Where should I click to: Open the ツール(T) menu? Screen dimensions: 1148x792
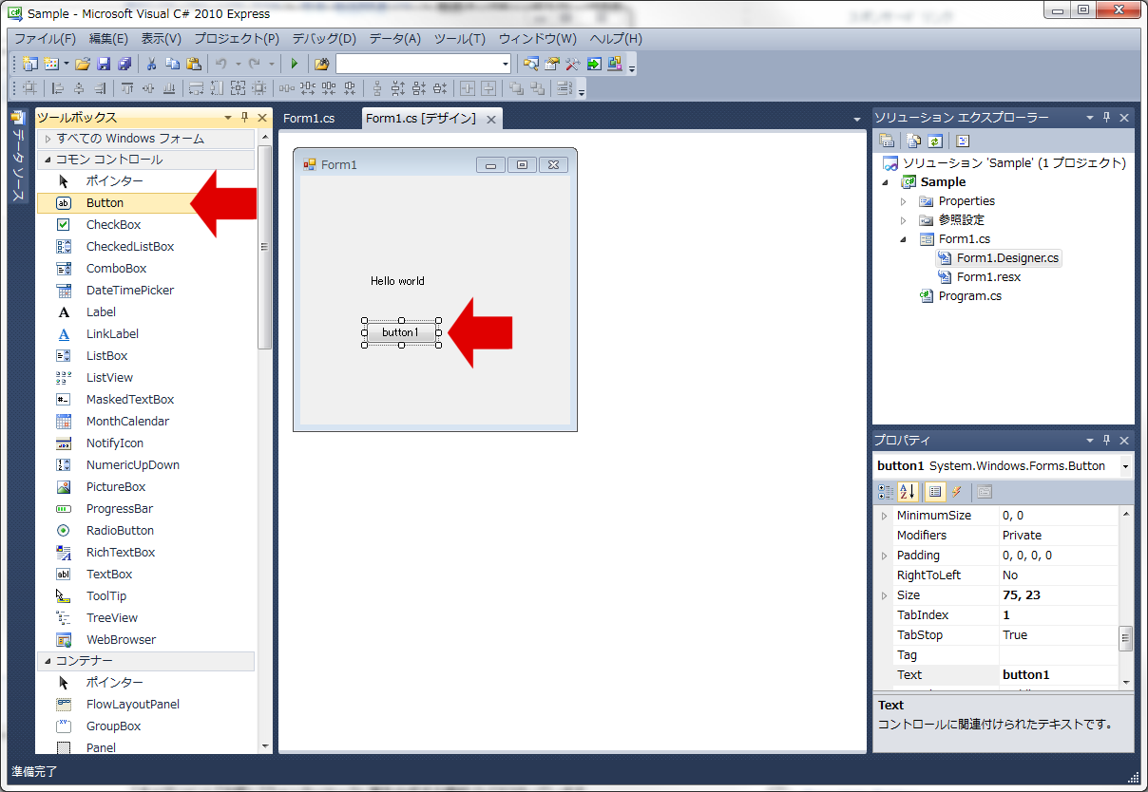pyautogui.click(x=460, y=39)
